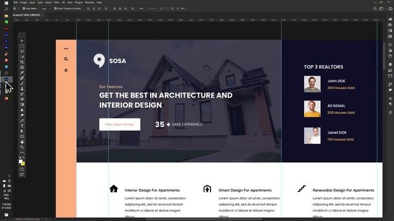
Task: Select the Clone Stamp tool
Action: [x=22, y=88]
